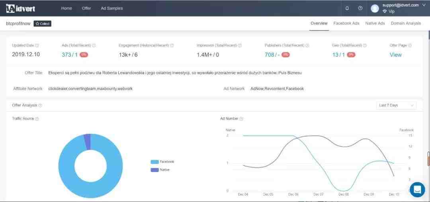Image resolution: width=430 pixels, height=202 pixels.
Task: Switch to the Facebook Ads tab
Action: pos(346,24)
